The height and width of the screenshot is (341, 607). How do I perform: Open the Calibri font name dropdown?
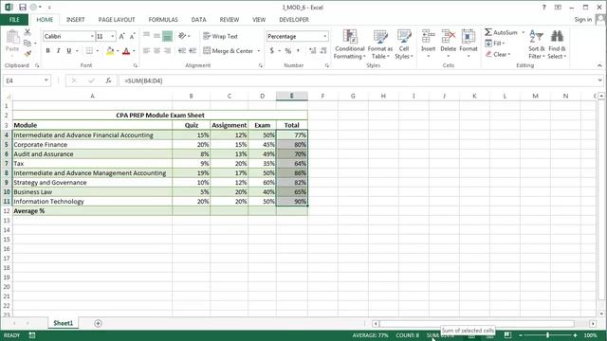[92, 36]
